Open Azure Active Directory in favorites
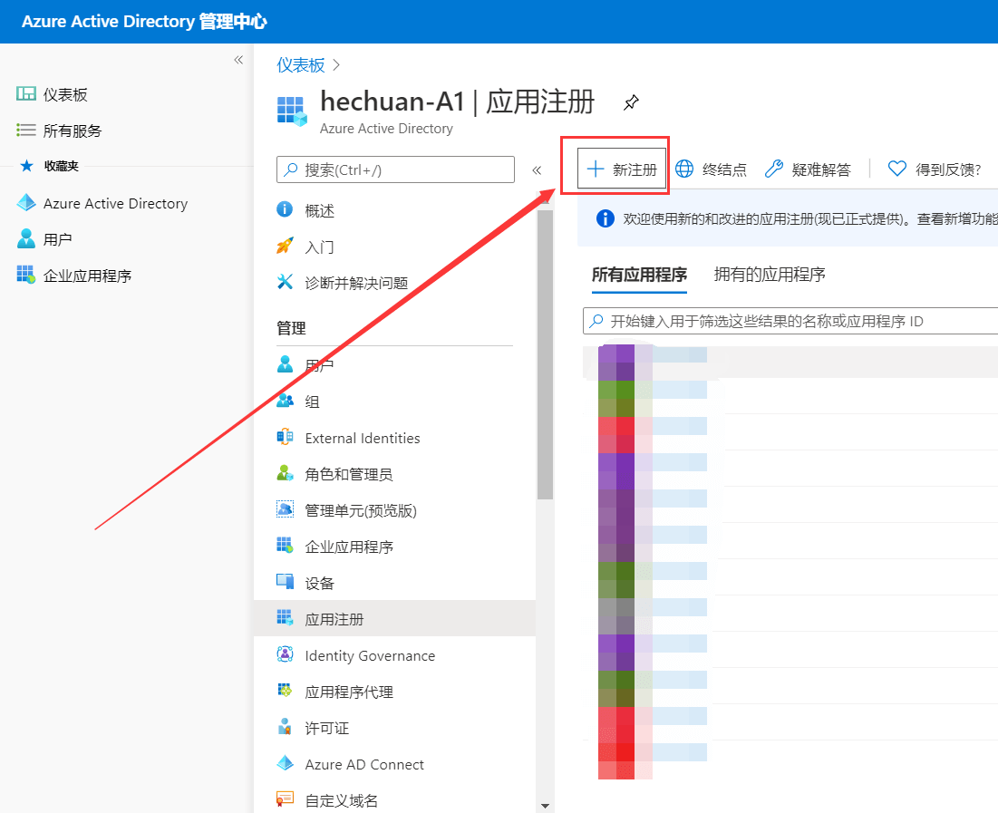 [x=115, y=204]
